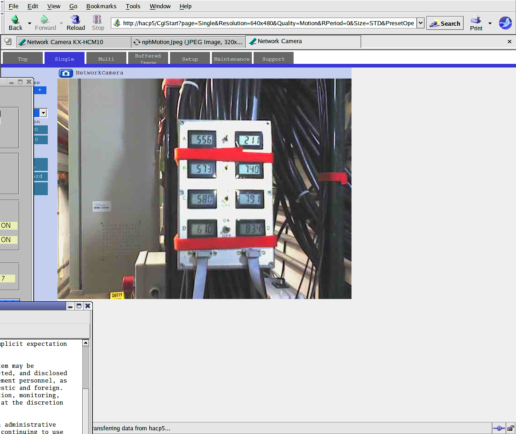This screenshot has height=434, width=516.
Task: Open the Multi camera view
Action: (106, 59)
